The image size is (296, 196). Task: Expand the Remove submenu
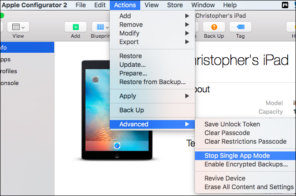coord(153,25)
